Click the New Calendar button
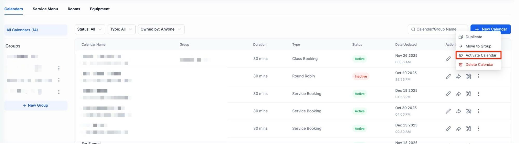The image size is (519, 144). pyautogui.click(x=490, y=29)
